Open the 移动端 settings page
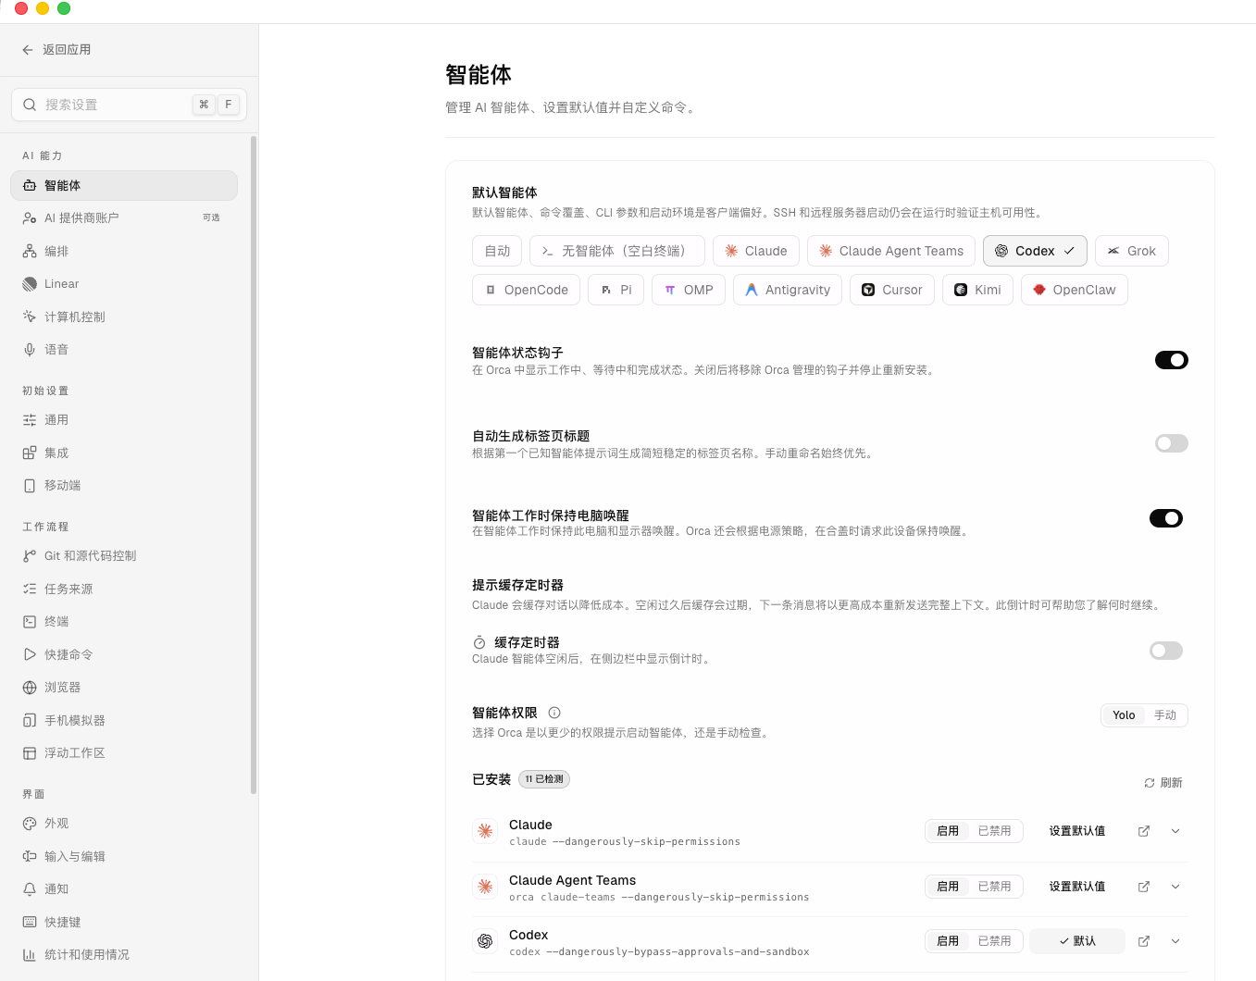The height and width of the screenshot is (981, 1256). point(124,486)
